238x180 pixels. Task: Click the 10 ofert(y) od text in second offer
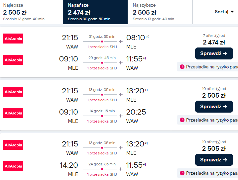tap(214, 89)
